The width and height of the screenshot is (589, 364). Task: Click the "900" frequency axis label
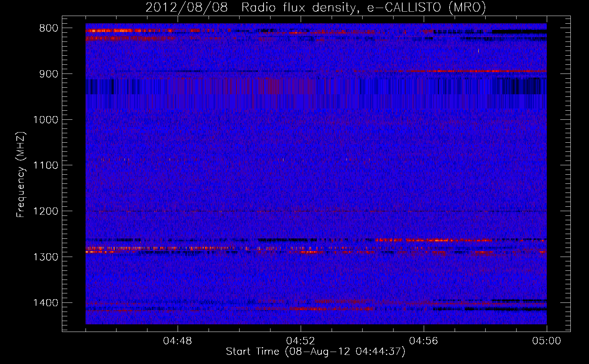click(x=49, y=74)
